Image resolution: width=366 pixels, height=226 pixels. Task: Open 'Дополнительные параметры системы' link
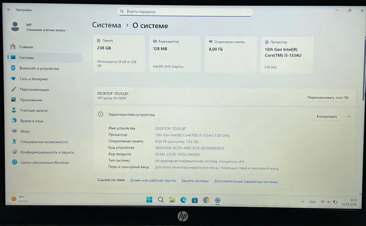coord(246,182)
